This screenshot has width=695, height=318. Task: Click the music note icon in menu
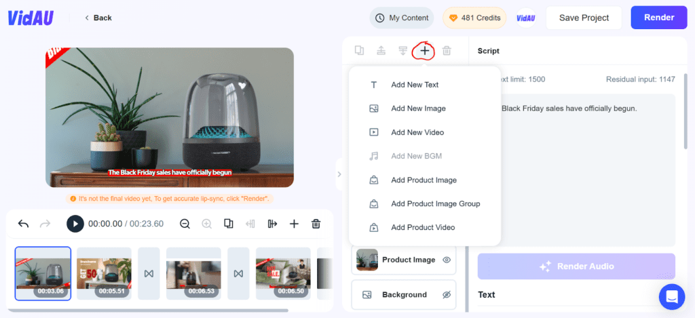(374, 157)
